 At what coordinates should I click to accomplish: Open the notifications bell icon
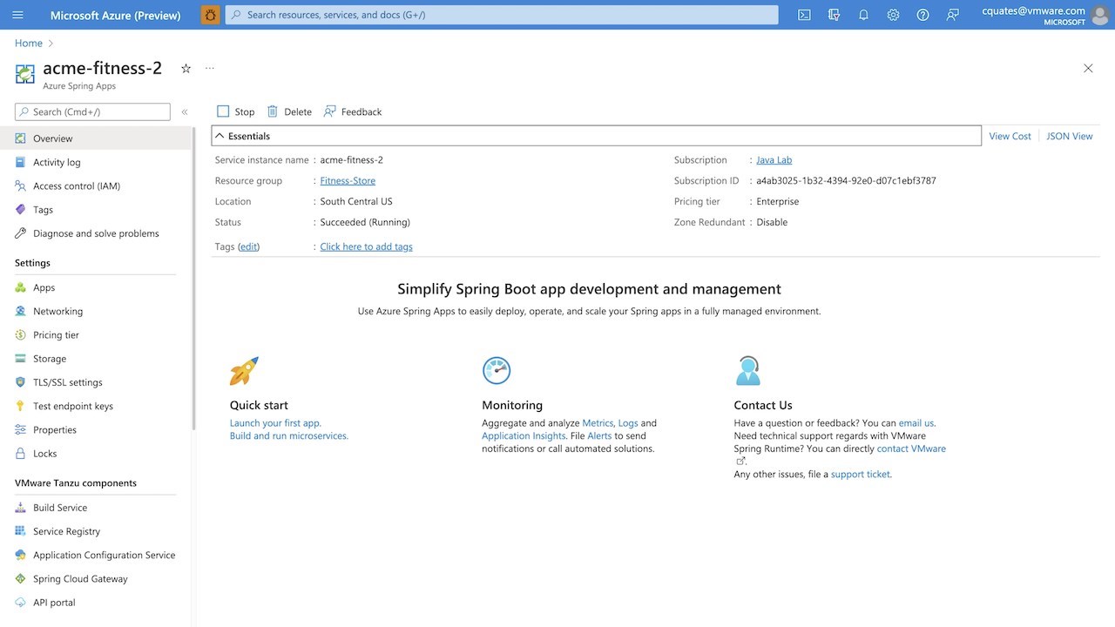click(x=863, y=15)
